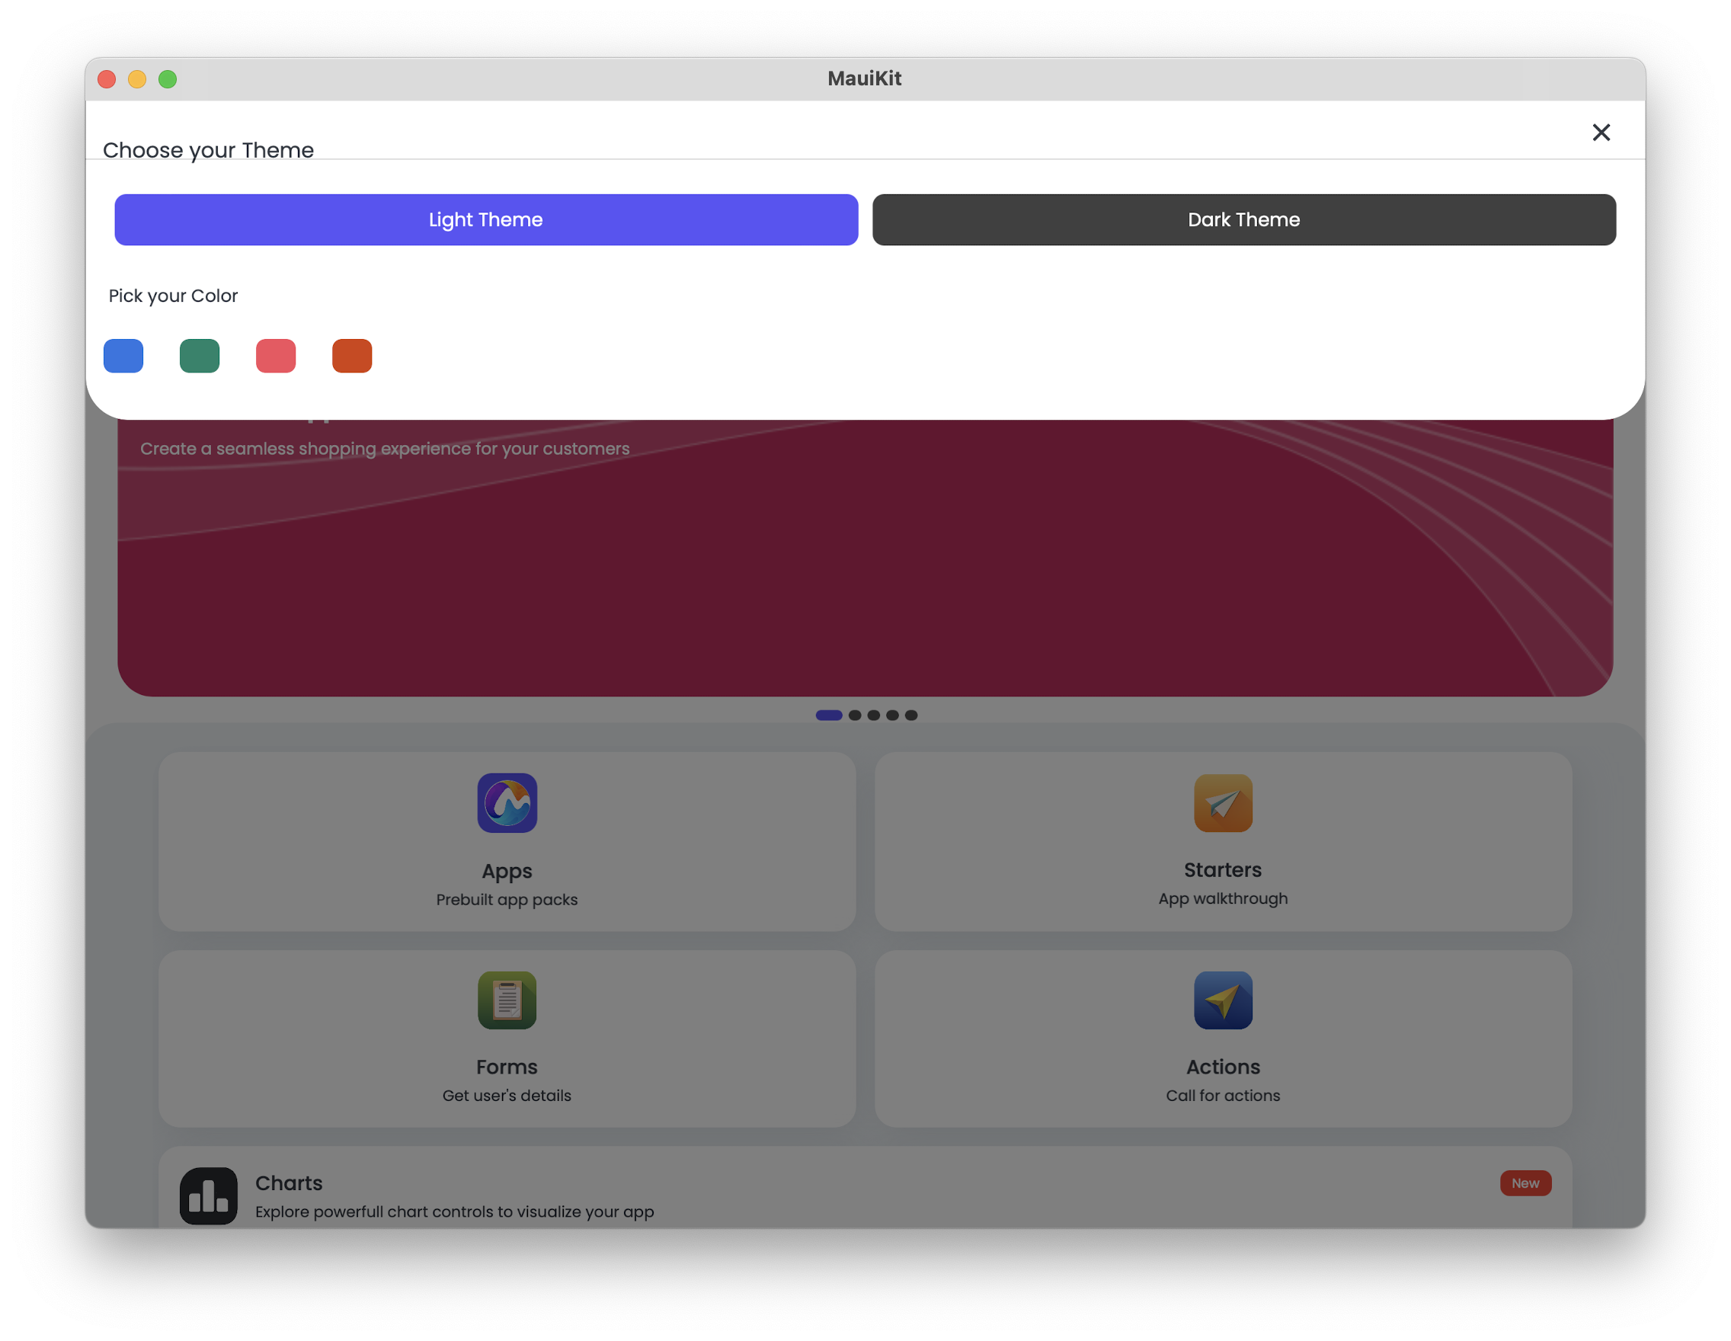Select Light Theme toggle button
Screen dimensions: 1731x1341
[486, 219]
